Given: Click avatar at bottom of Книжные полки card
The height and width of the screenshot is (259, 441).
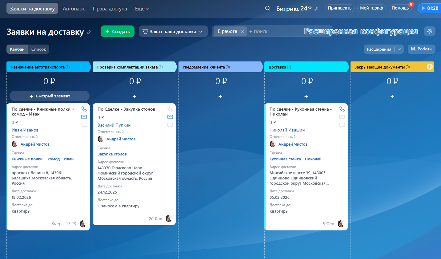Looking at the screenshot, I should coord(83,224).
